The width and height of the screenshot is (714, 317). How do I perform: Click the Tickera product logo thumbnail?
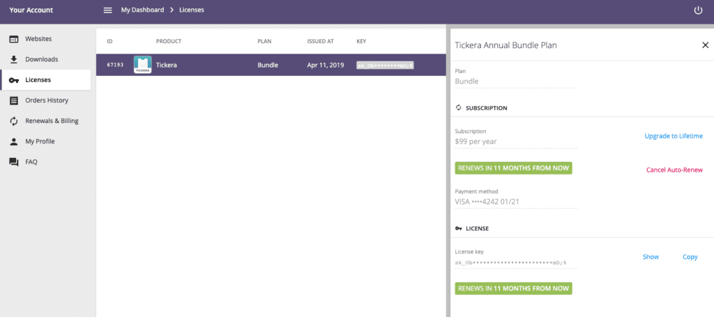click(142, 65)
